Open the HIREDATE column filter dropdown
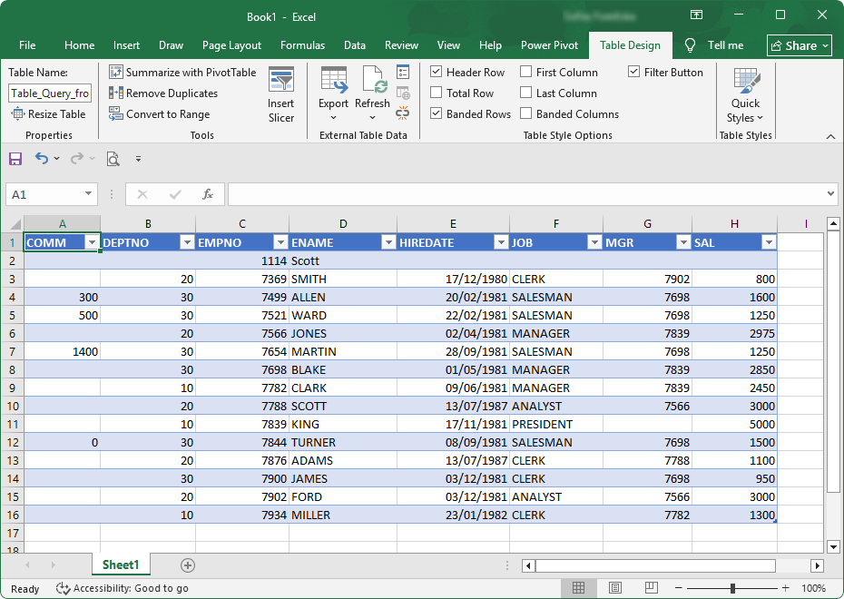The height and width of the screenshot is (599, 844). 501,242
